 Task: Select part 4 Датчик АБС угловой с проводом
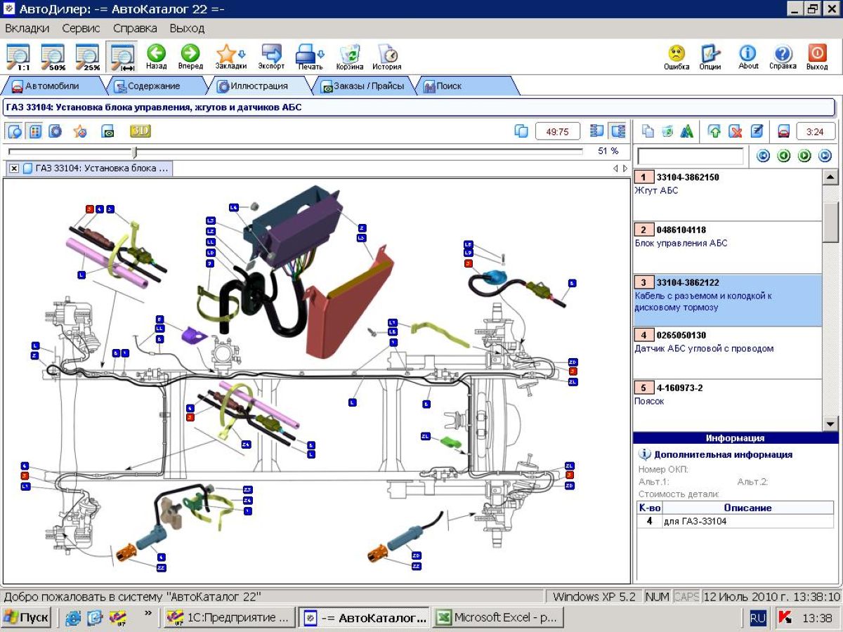[x=727, y=353]
